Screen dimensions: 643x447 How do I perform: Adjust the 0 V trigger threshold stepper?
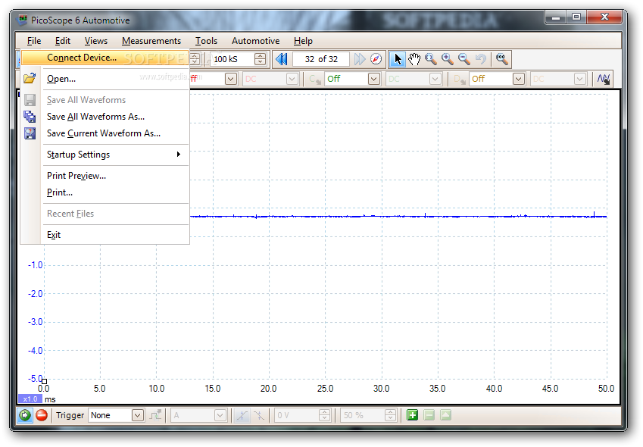point(324,415)
